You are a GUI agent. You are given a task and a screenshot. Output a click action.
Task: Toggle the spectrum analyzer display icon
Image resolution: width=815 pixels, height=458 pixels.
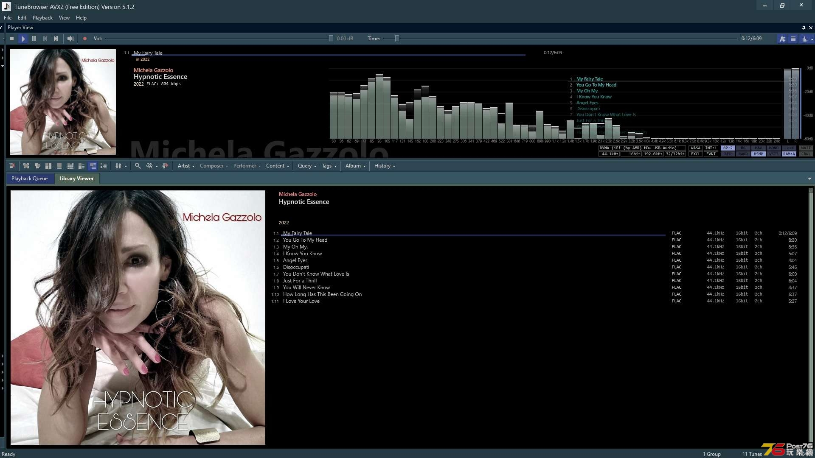(804, 39)
